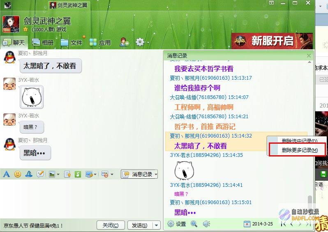Click the 剑灵武神之翼 group avatar
Image resolution: width=328 pixels, height=232 pixels.
[11, 24]
